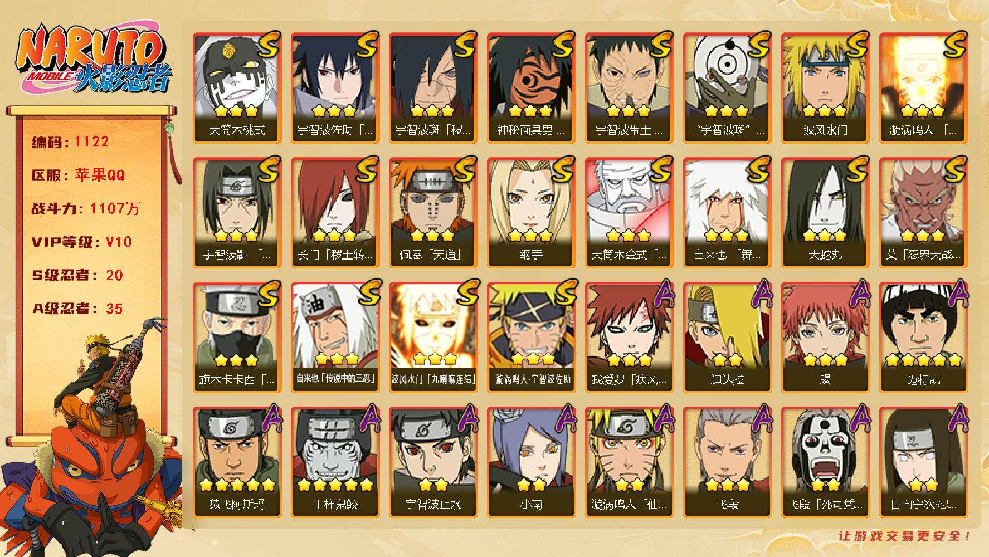The height and width of the screenshot is (557, 989).
Task: Select the 大蛇丸 character card
Action: (x=826, y=212)
